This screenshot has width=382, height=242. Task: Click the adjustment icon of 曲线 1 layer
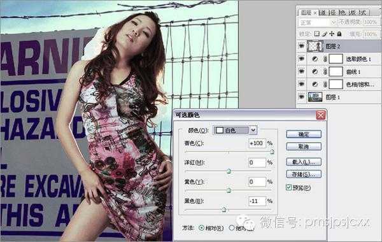315,72
